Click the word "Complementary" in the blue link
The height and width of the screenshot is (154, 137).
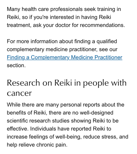coord(50,57)
